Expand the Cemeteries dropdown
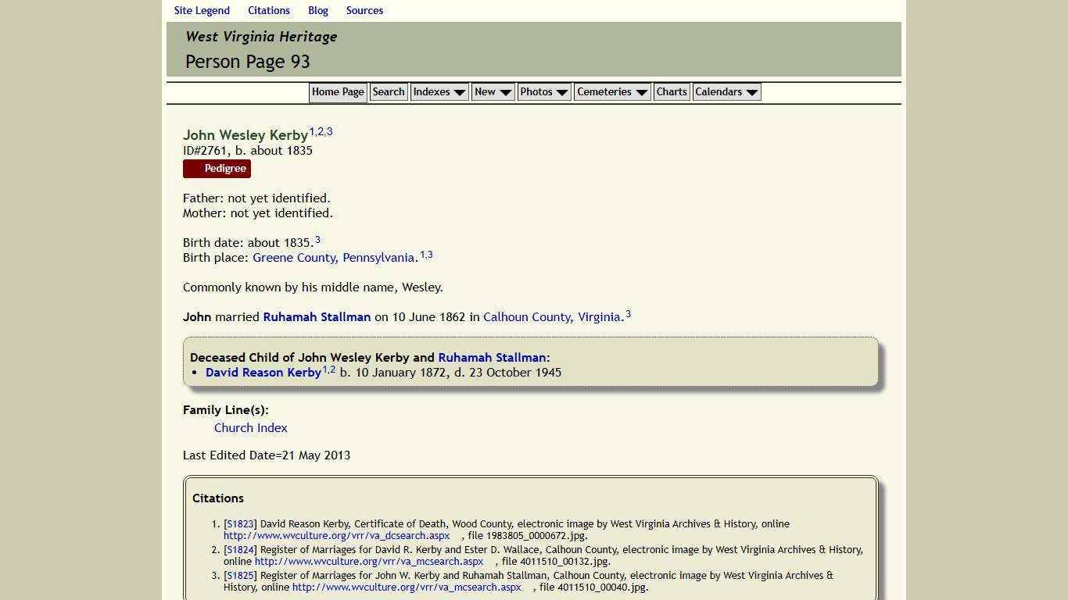The height and width of the screenshot is (600, 1068). (x=605, y=91)
